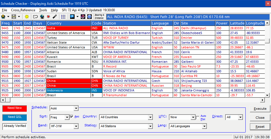The width and height of the screenshot is (271, 139).
Task: Expand the Direct dropdown showing All
Action: [240, 117]
